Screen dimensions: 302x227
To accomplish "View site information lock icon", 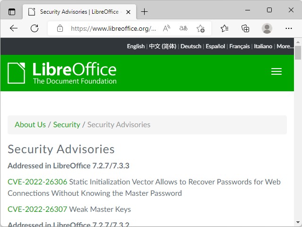I will click(x=60, y=28).
